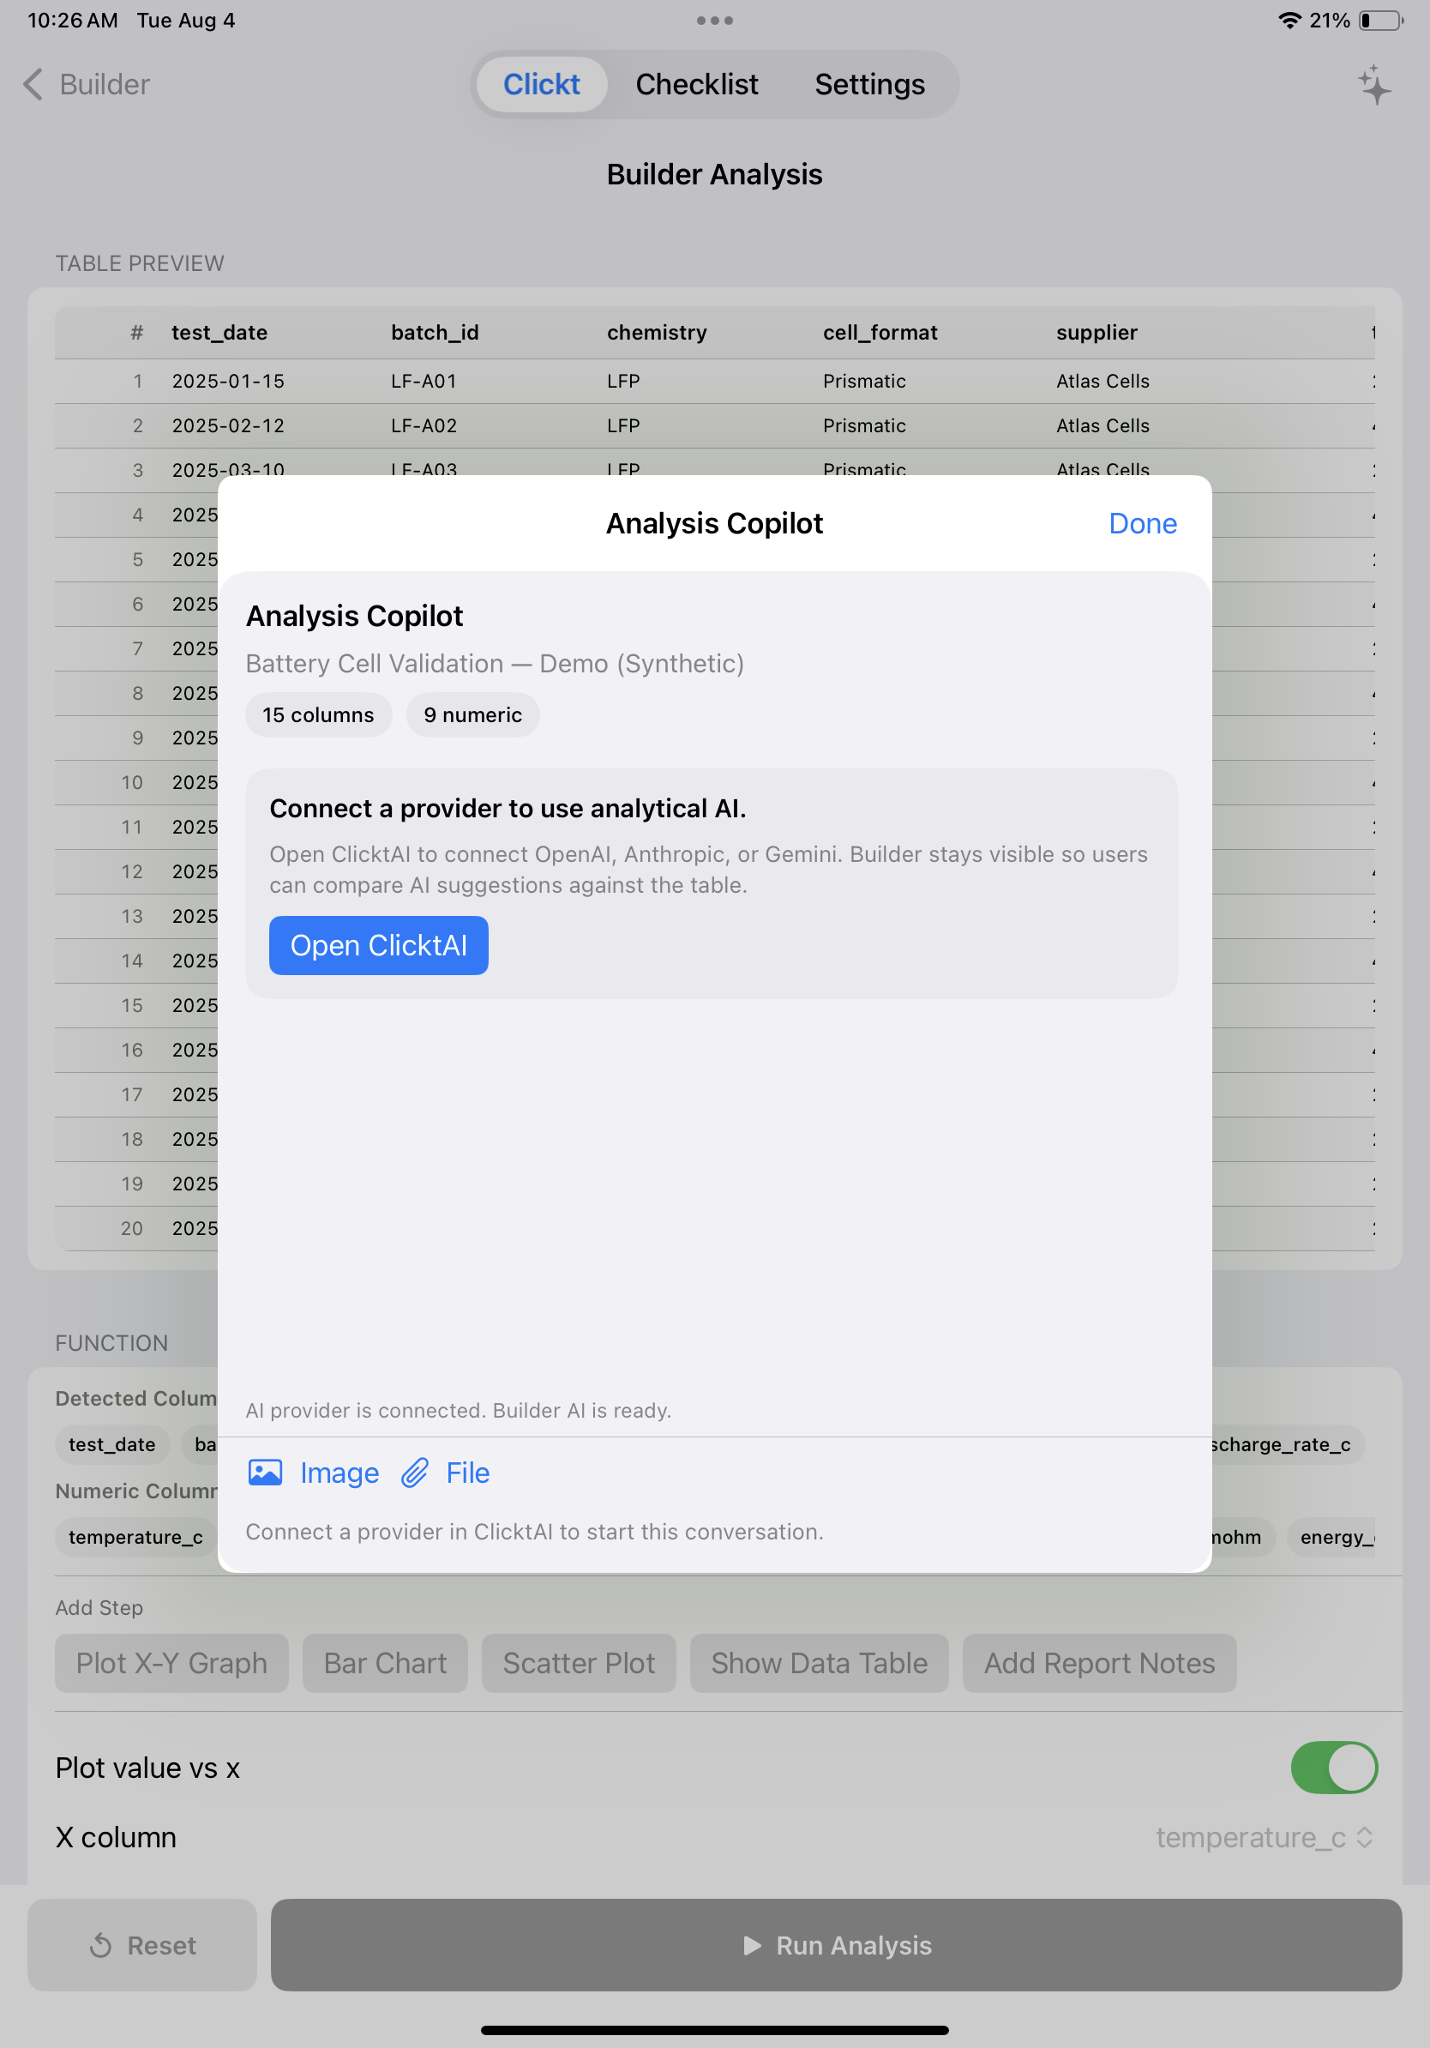Viewport: 1430px width, 2048px height.
Task: Open the Settings tab
Action: tap(869, 85)
